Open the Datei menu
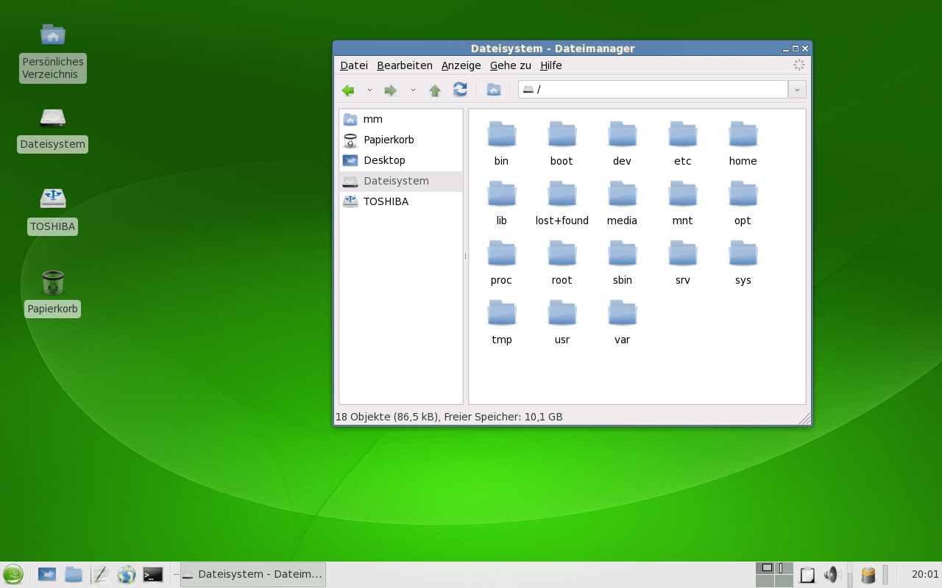Screen dimensions: 942x588 (354, 65)
